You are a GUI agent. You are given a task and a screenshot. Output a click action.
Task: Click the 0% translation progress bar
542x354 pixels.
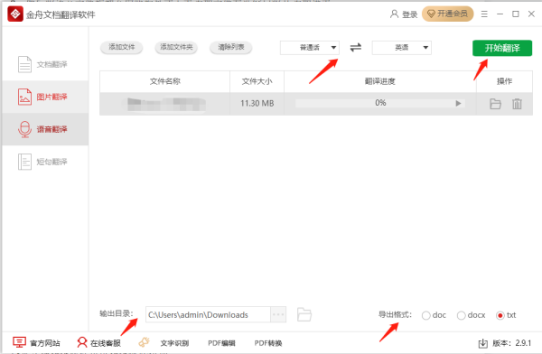(380, 103)
